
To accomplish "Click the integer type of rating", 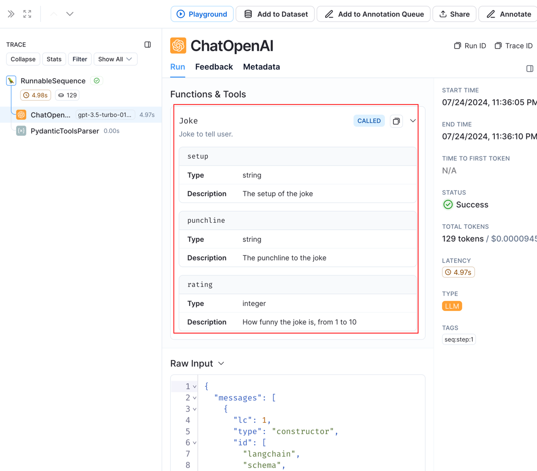I will click(x=254, y=303).
